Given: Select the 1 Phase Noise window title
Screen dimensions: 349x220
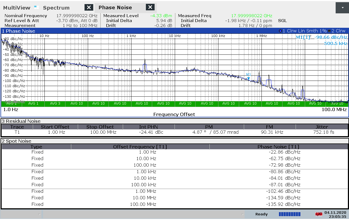Looking at the screenshot, I should pyautogui.click(x=19, y=31).
